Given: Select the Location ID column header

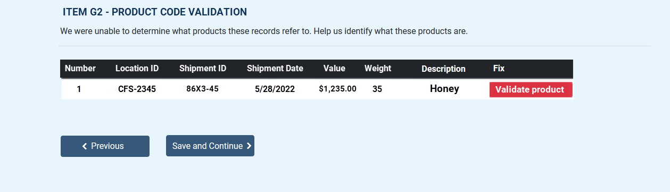Looking at the screenshot, I should pos(137,68).
